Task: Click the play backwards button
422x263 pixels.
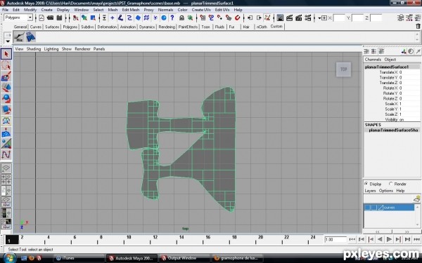Action: pyautogui.click(x=380, y=239)
